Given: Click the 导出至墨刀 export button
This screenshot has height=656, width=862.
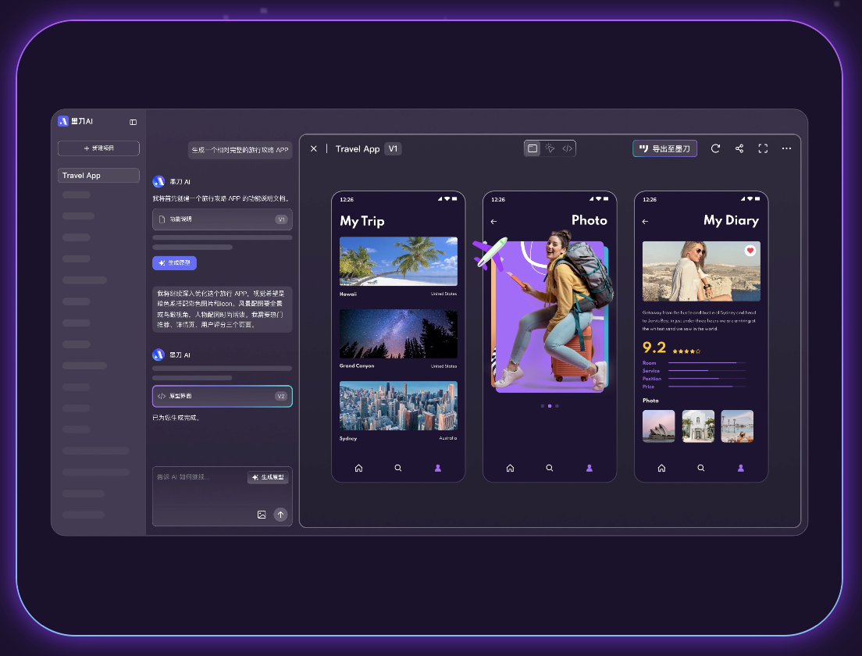Looking at the screenshot, I should click(x=664, y=148).
